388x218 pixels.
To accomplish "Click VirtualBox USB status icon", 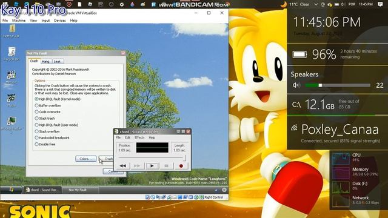I will tap(169, 197).
